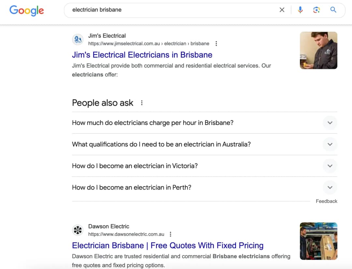Open Electrician Brisbane Free Quotes link
The width and height of the screenshot is (352, 269).
(168, 246)
